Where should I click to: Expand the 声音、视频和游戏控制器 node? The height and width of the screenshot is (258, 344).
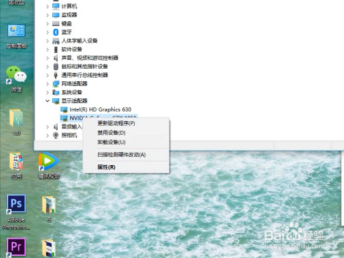tap(47, 58)
